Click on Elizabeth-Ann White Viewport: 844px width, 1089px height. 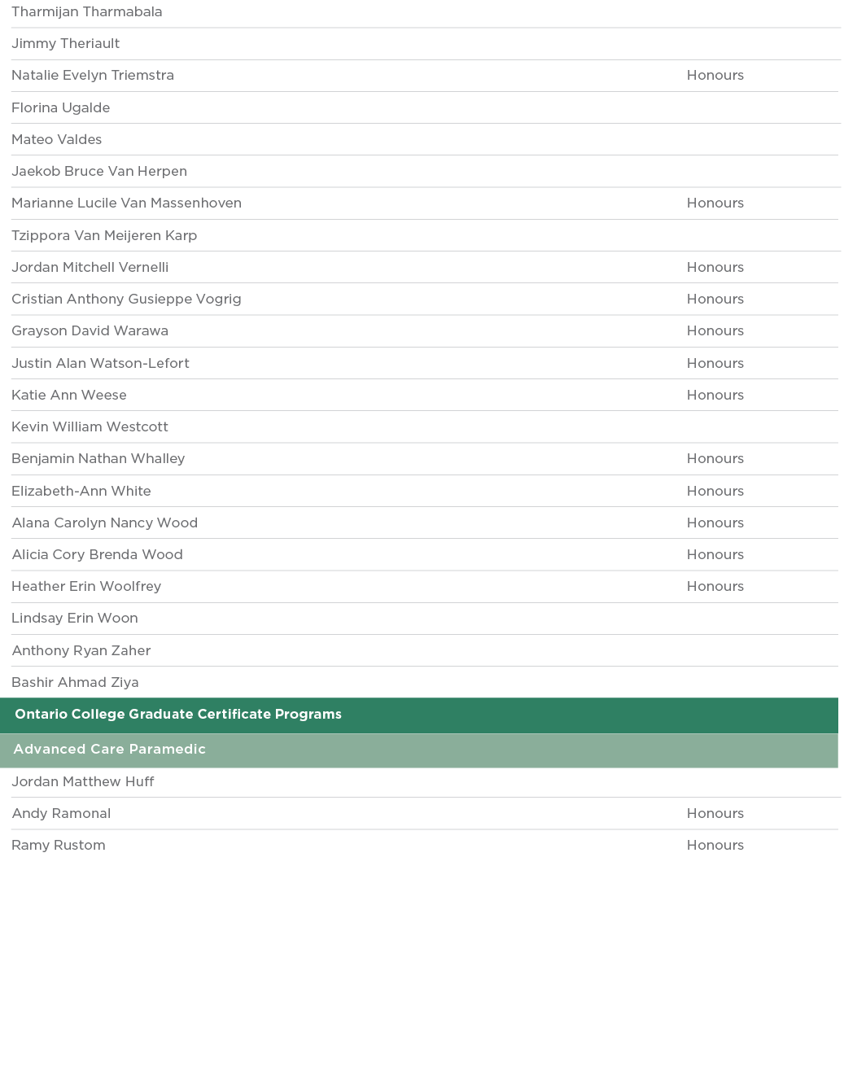(x=81, y=491)
